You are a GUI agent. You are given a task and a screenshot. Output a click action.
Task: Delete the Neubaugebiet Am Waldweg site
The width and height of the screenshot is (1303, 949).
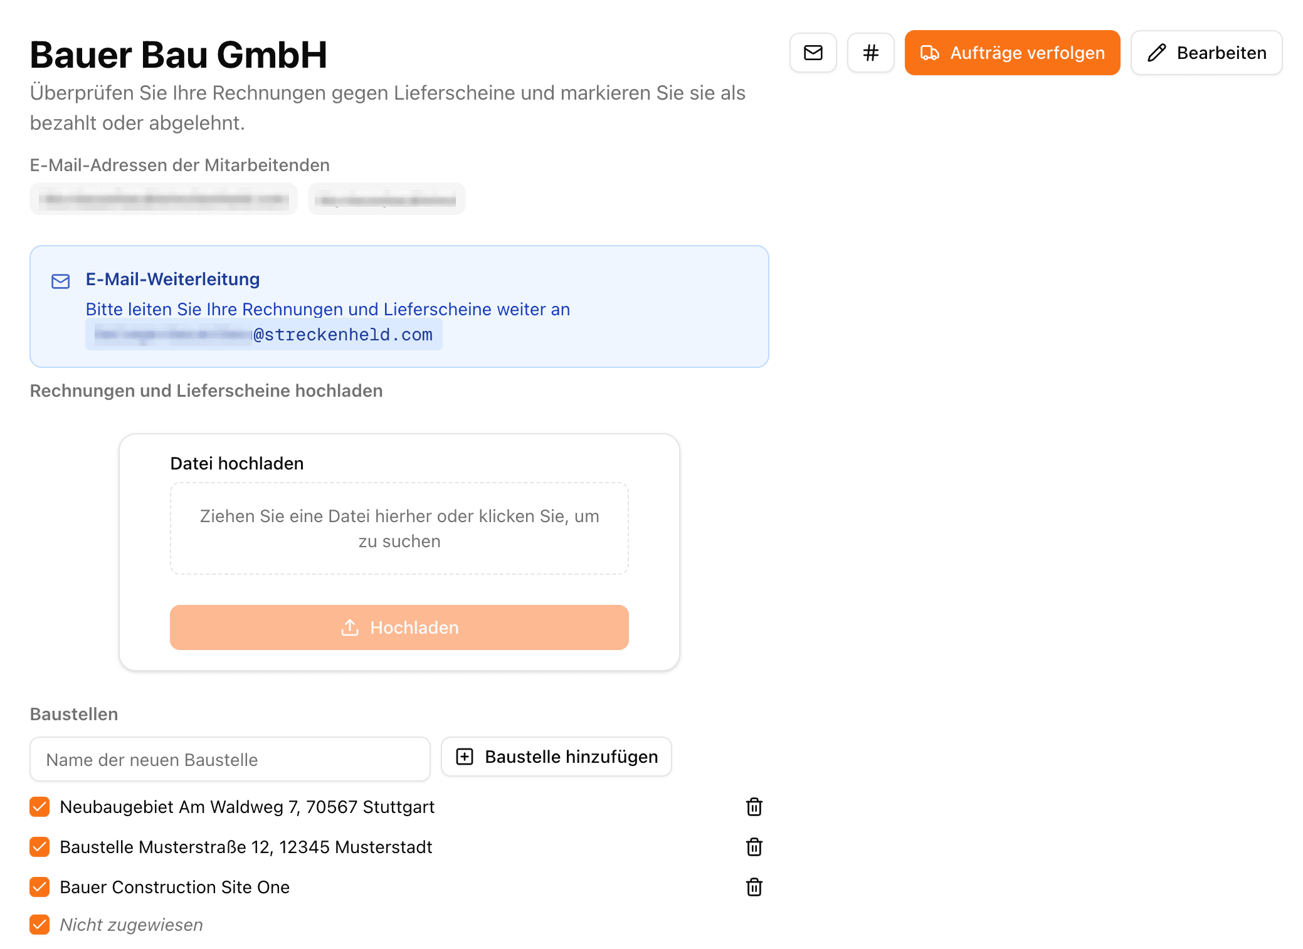pyautogui.click(x=754, y=807)
